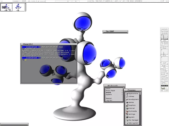Click the Linux partition meter in the monitor

pyautogui.click(x=165, y=72)
